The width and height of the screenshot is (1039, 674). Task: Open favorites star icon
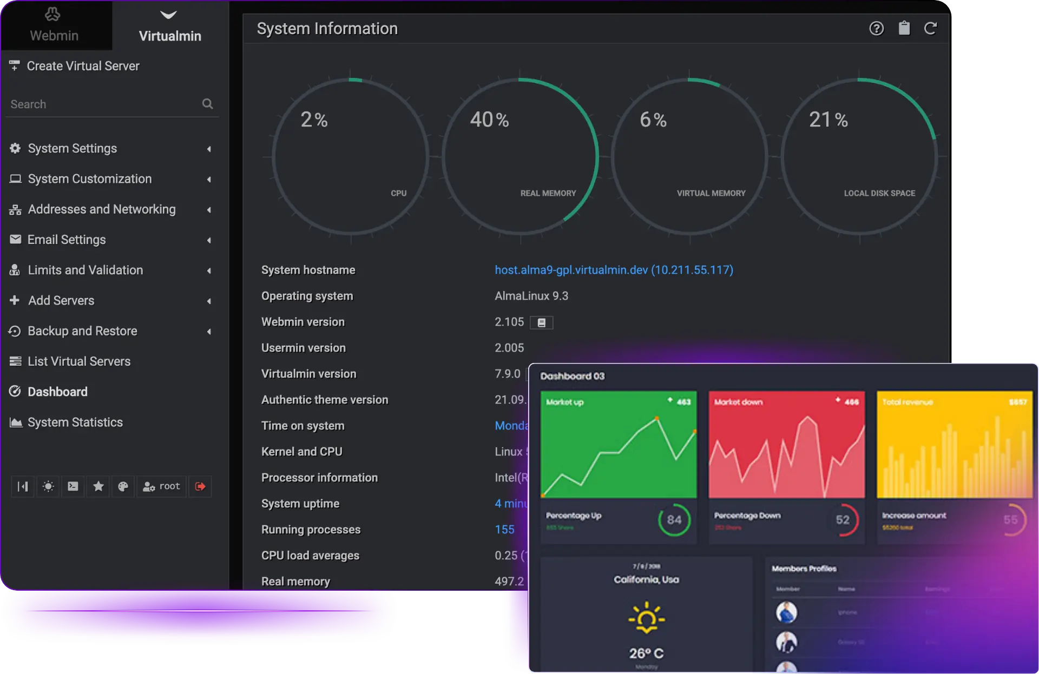[x=98, y=486]
